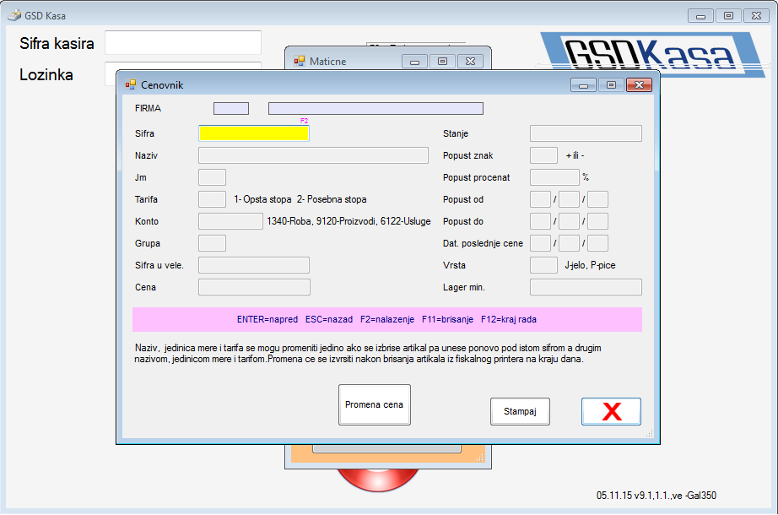778x515 pixels.
Task: Click the red X cancel button
Action: pos(611,411)
